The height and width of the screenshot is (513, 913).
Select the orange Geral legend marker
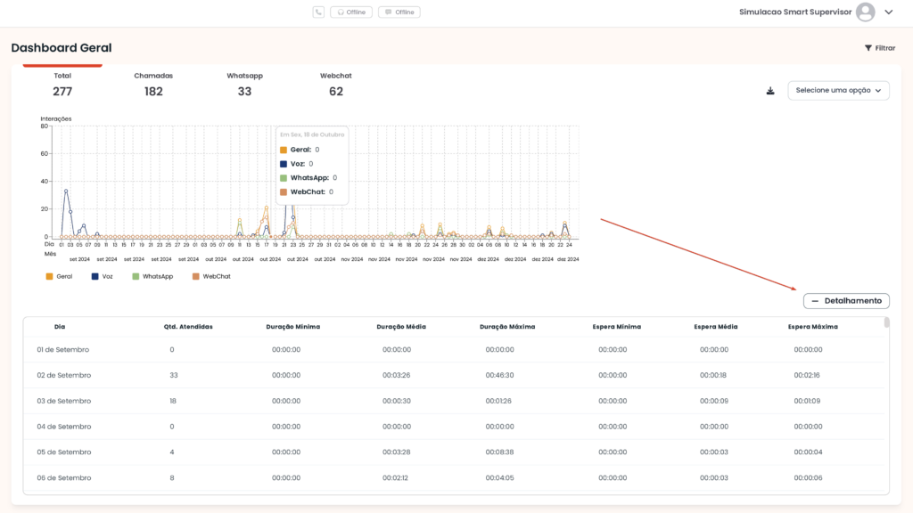click(49, 276)
